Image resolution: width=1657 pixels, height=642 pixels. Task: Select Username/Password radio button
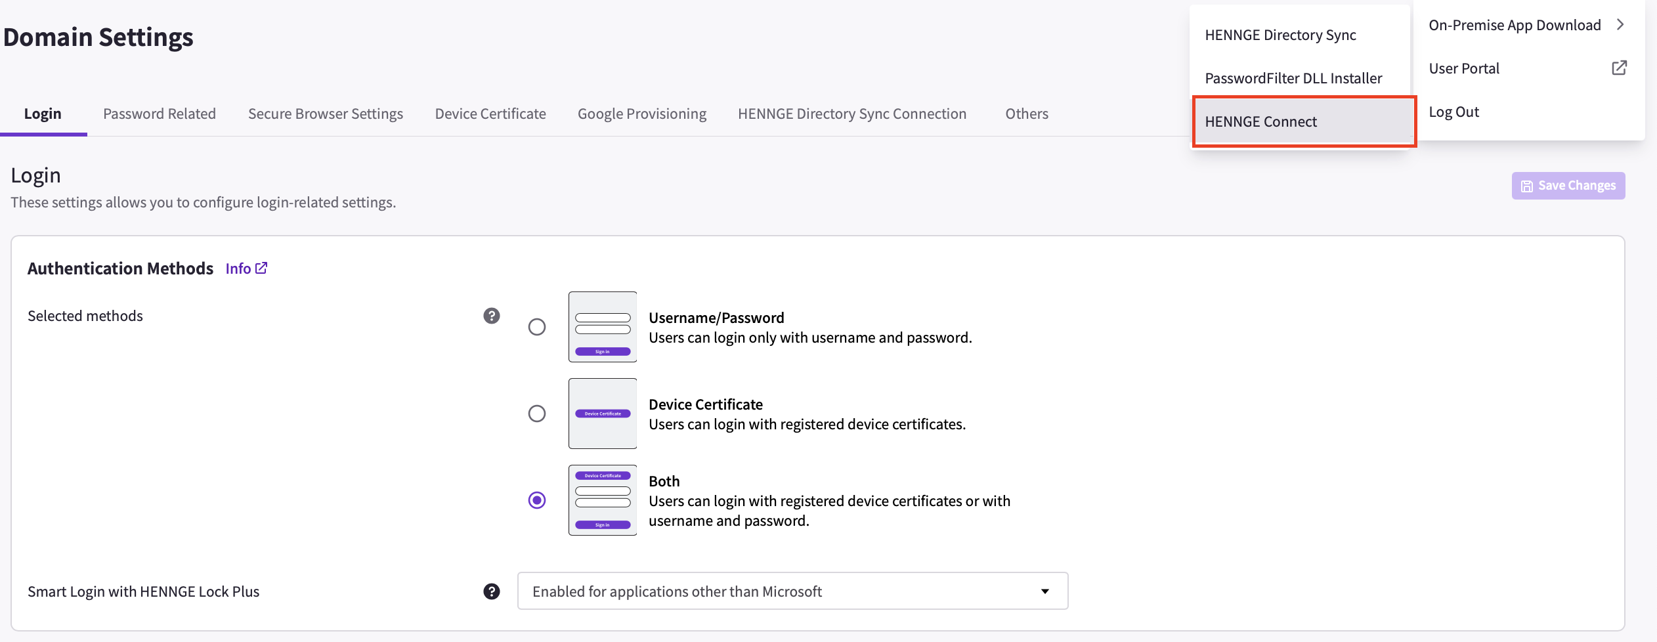(x=537, y=327)
